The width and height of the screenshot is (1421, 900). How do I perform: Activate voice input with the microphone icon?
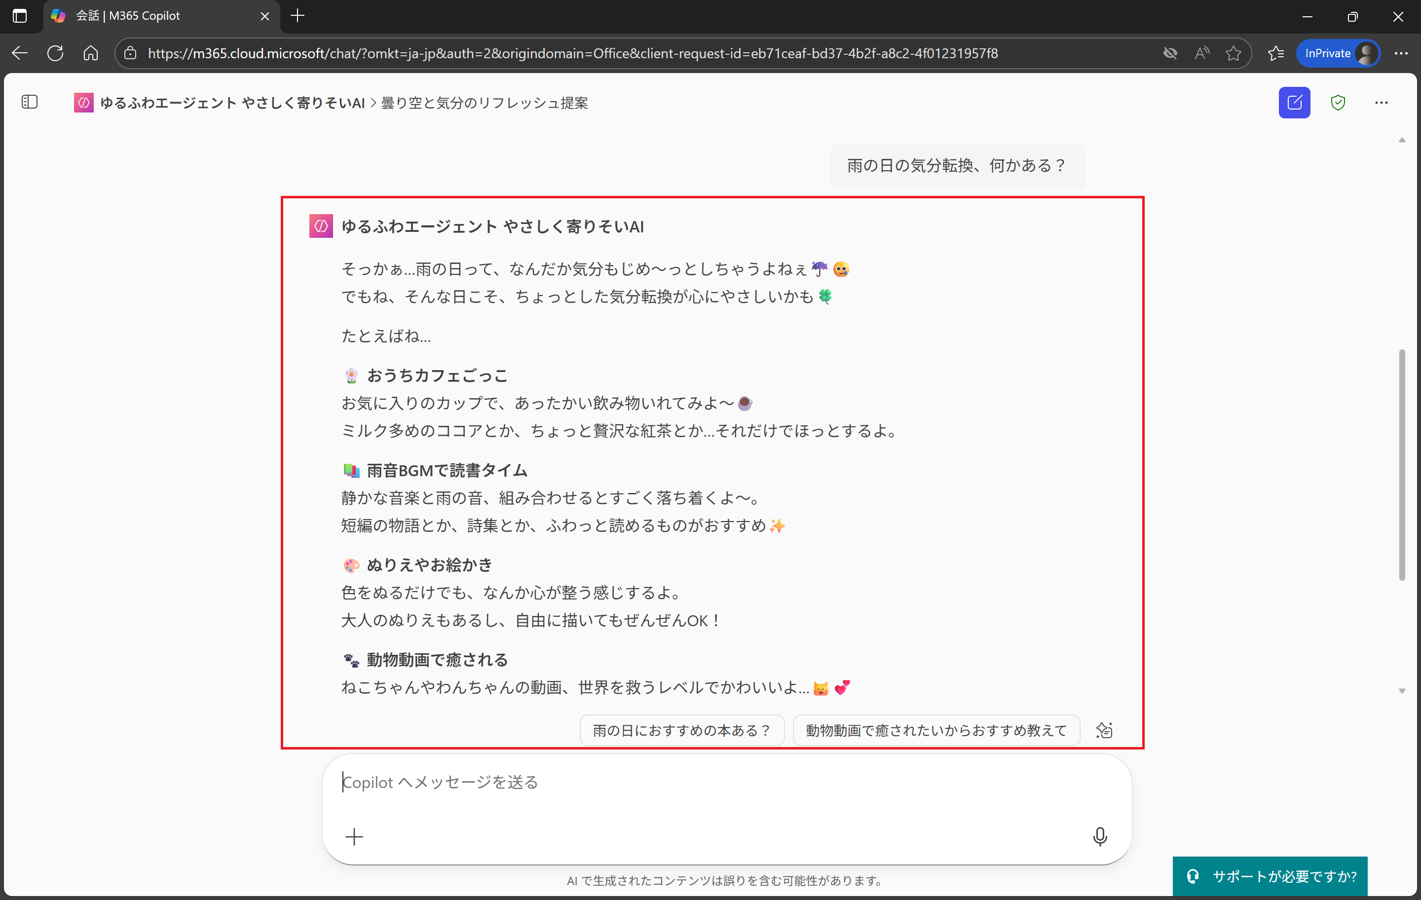[1099, 836]
